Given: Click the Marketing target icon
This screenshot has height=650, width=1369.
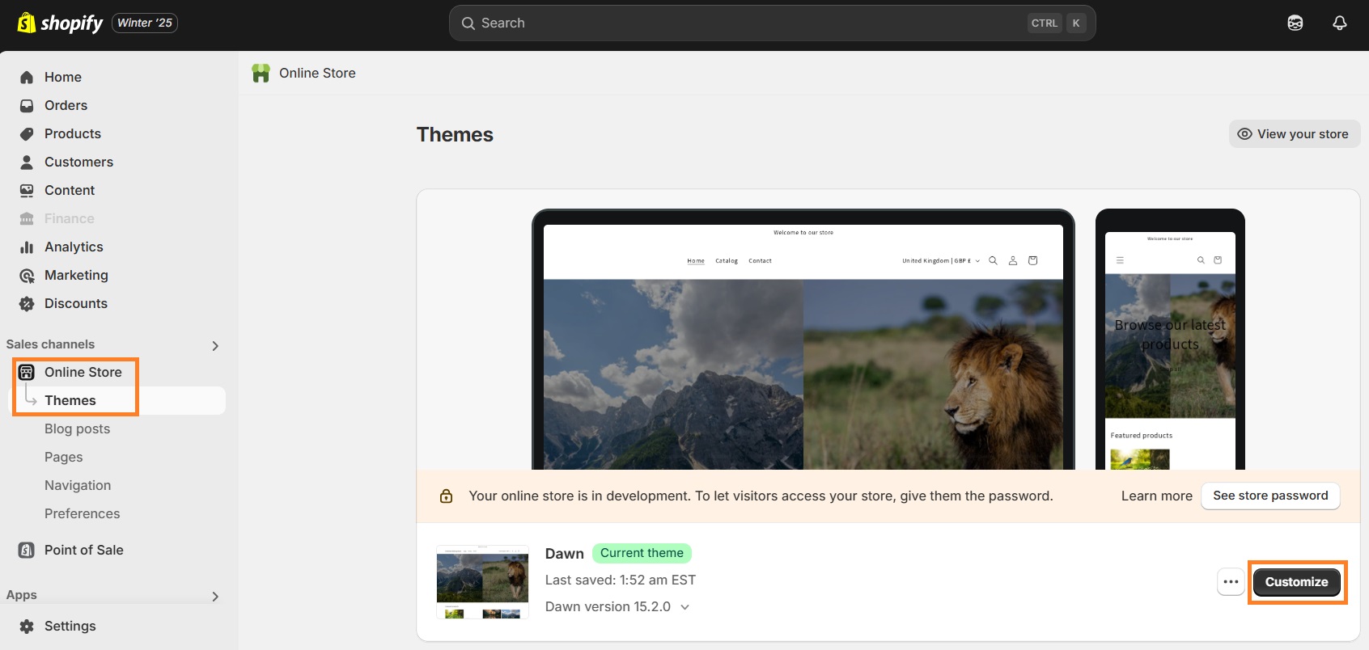Looking at the screenshot, I should click(x=27, y=276).
